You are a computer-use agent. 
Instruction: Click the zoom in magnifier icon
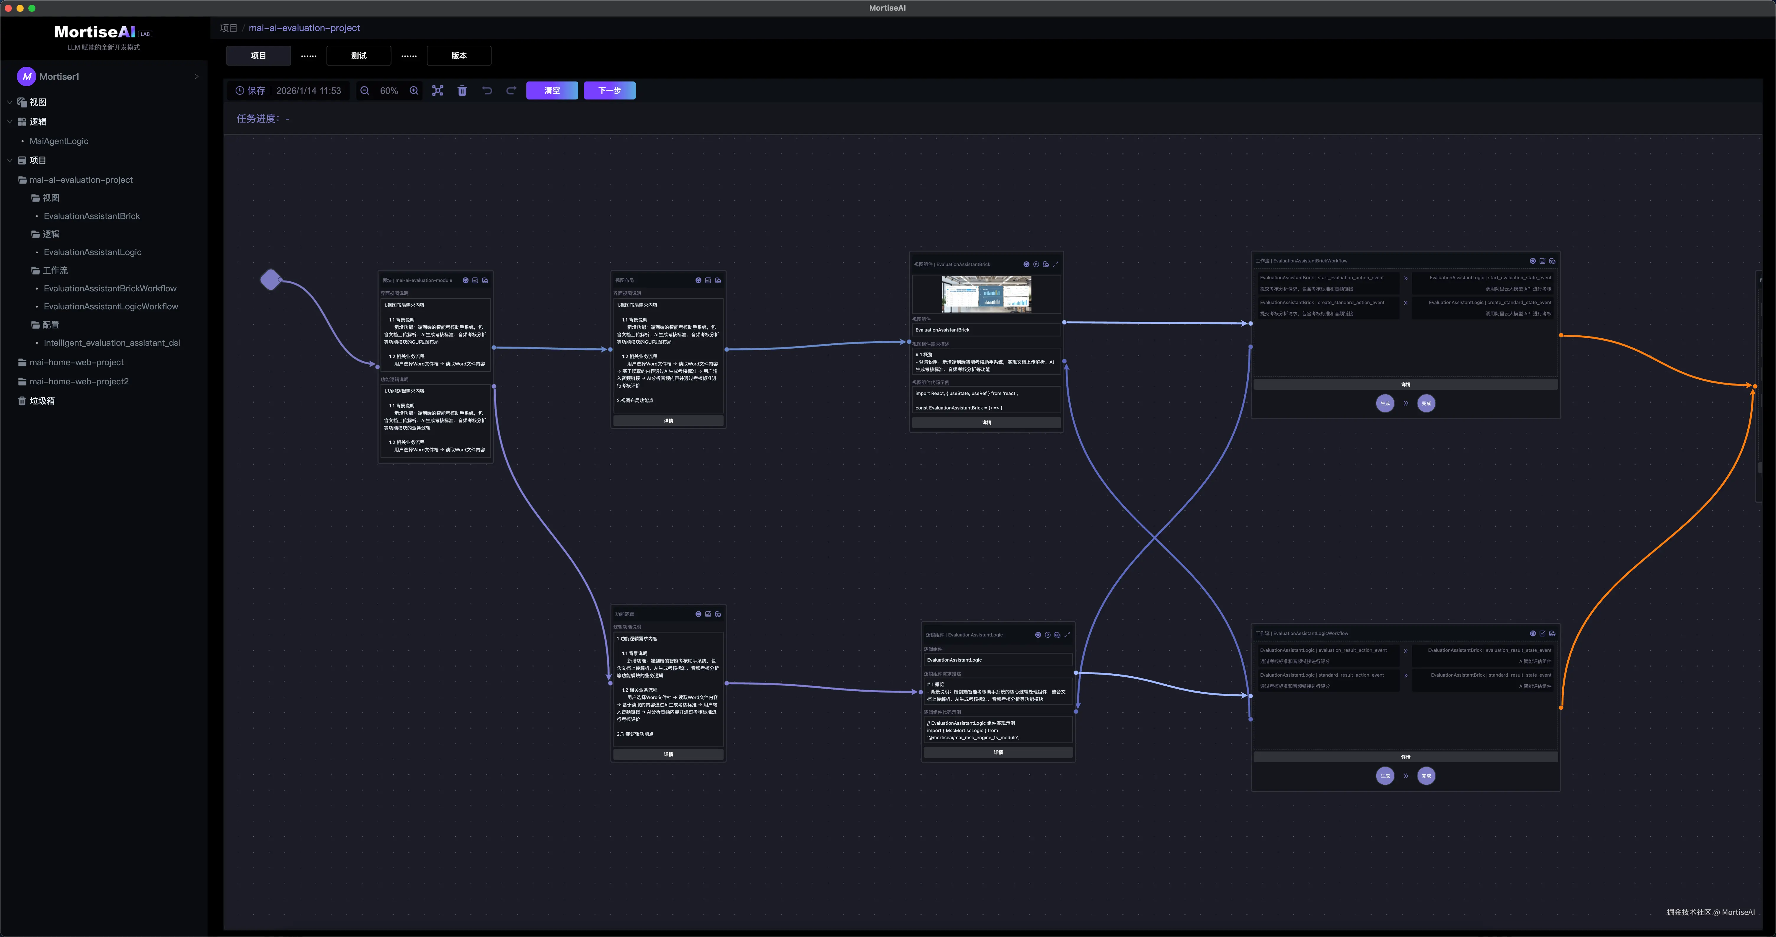click(x=414, y=90)
